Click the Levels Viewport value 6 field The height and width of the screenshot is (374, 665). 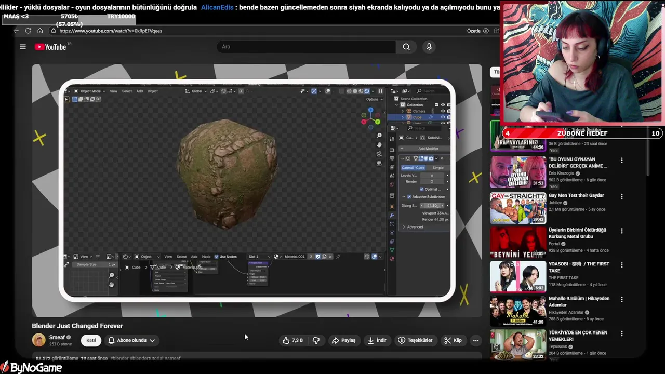[x=432, y=175]
